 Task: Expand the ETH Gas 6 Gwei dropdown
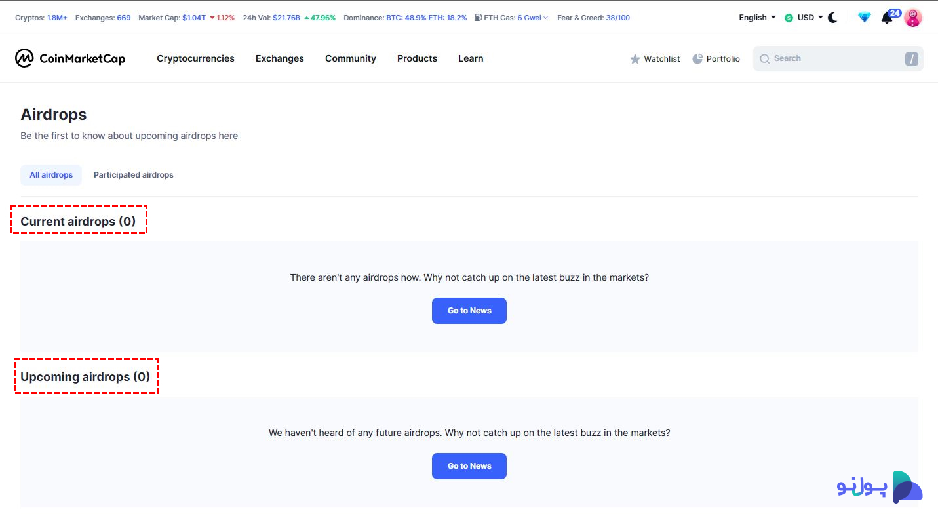tap(533, 18)
